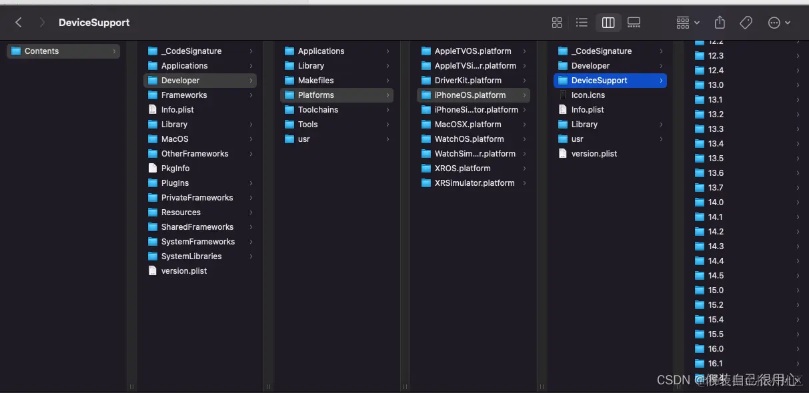Click the 14.5 folder icon
This screenshot has width=809, height=393.
(700, 276)
